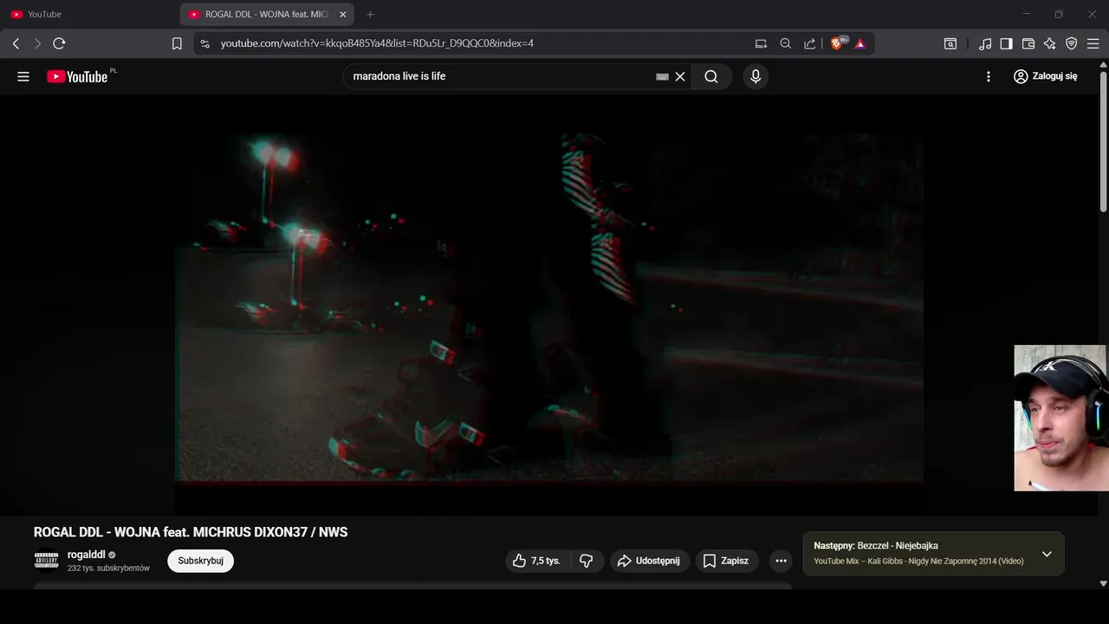Open the YouTube hamburger guide menu
1109x624 pixels.
(x=23, y=76)
